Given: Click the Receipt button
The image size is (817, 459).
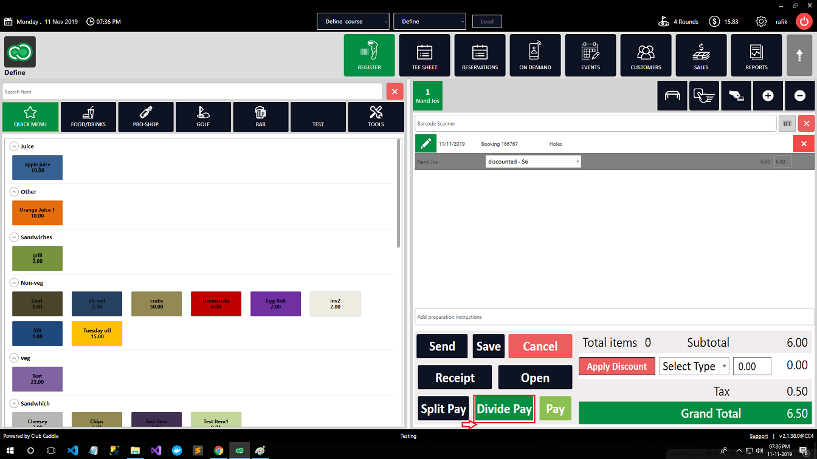Looking at the screenshot, I should tap(455, 378).
